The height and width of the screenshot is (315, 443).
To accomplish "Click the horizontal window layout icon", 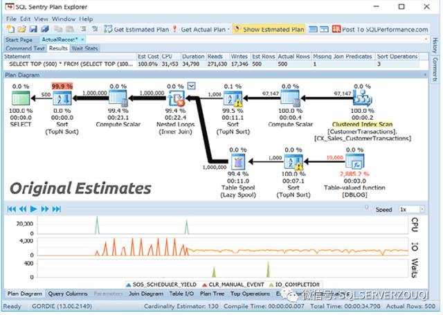I will pos(313,29).
